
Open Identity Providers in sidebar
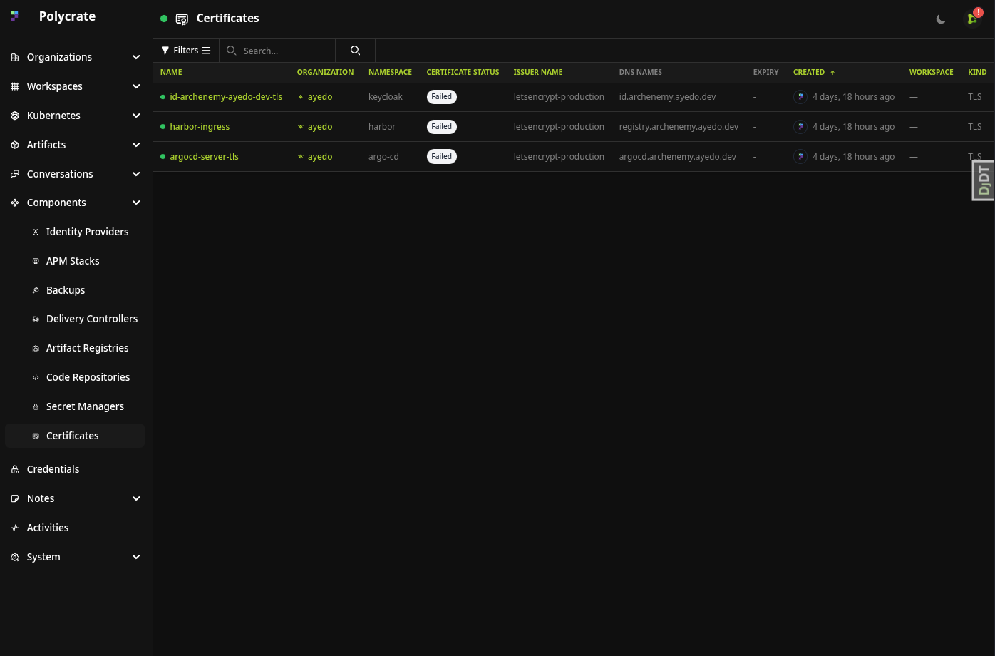pos(87,232)
